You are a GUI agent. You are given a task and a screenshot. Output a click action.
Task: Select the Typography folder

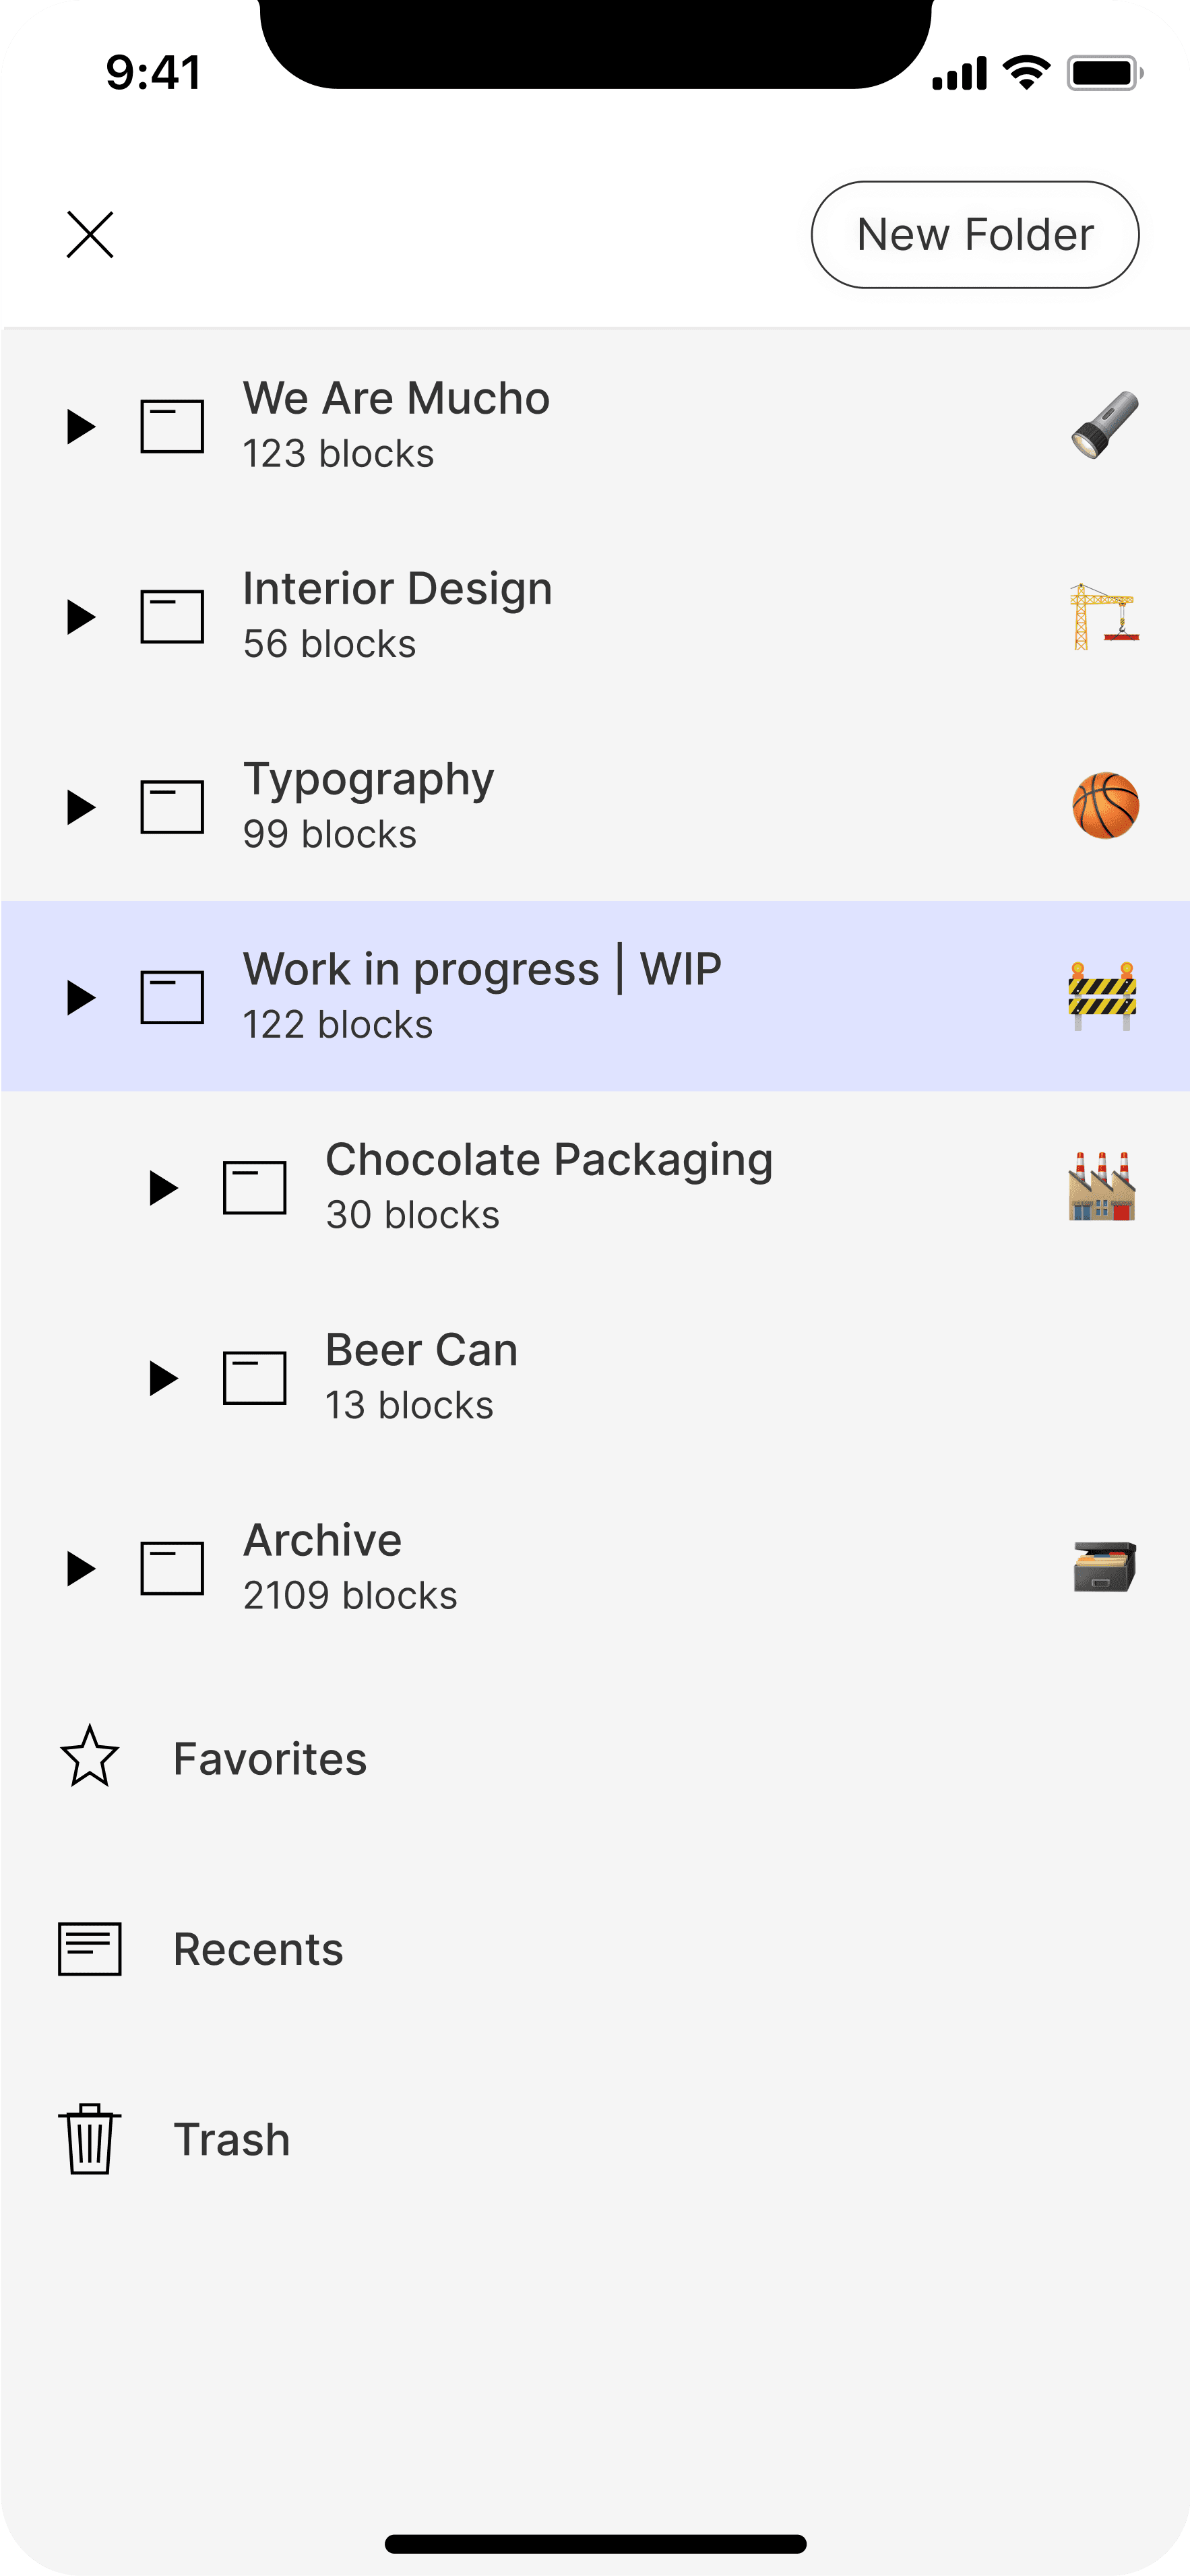click(x=595, y=806)
